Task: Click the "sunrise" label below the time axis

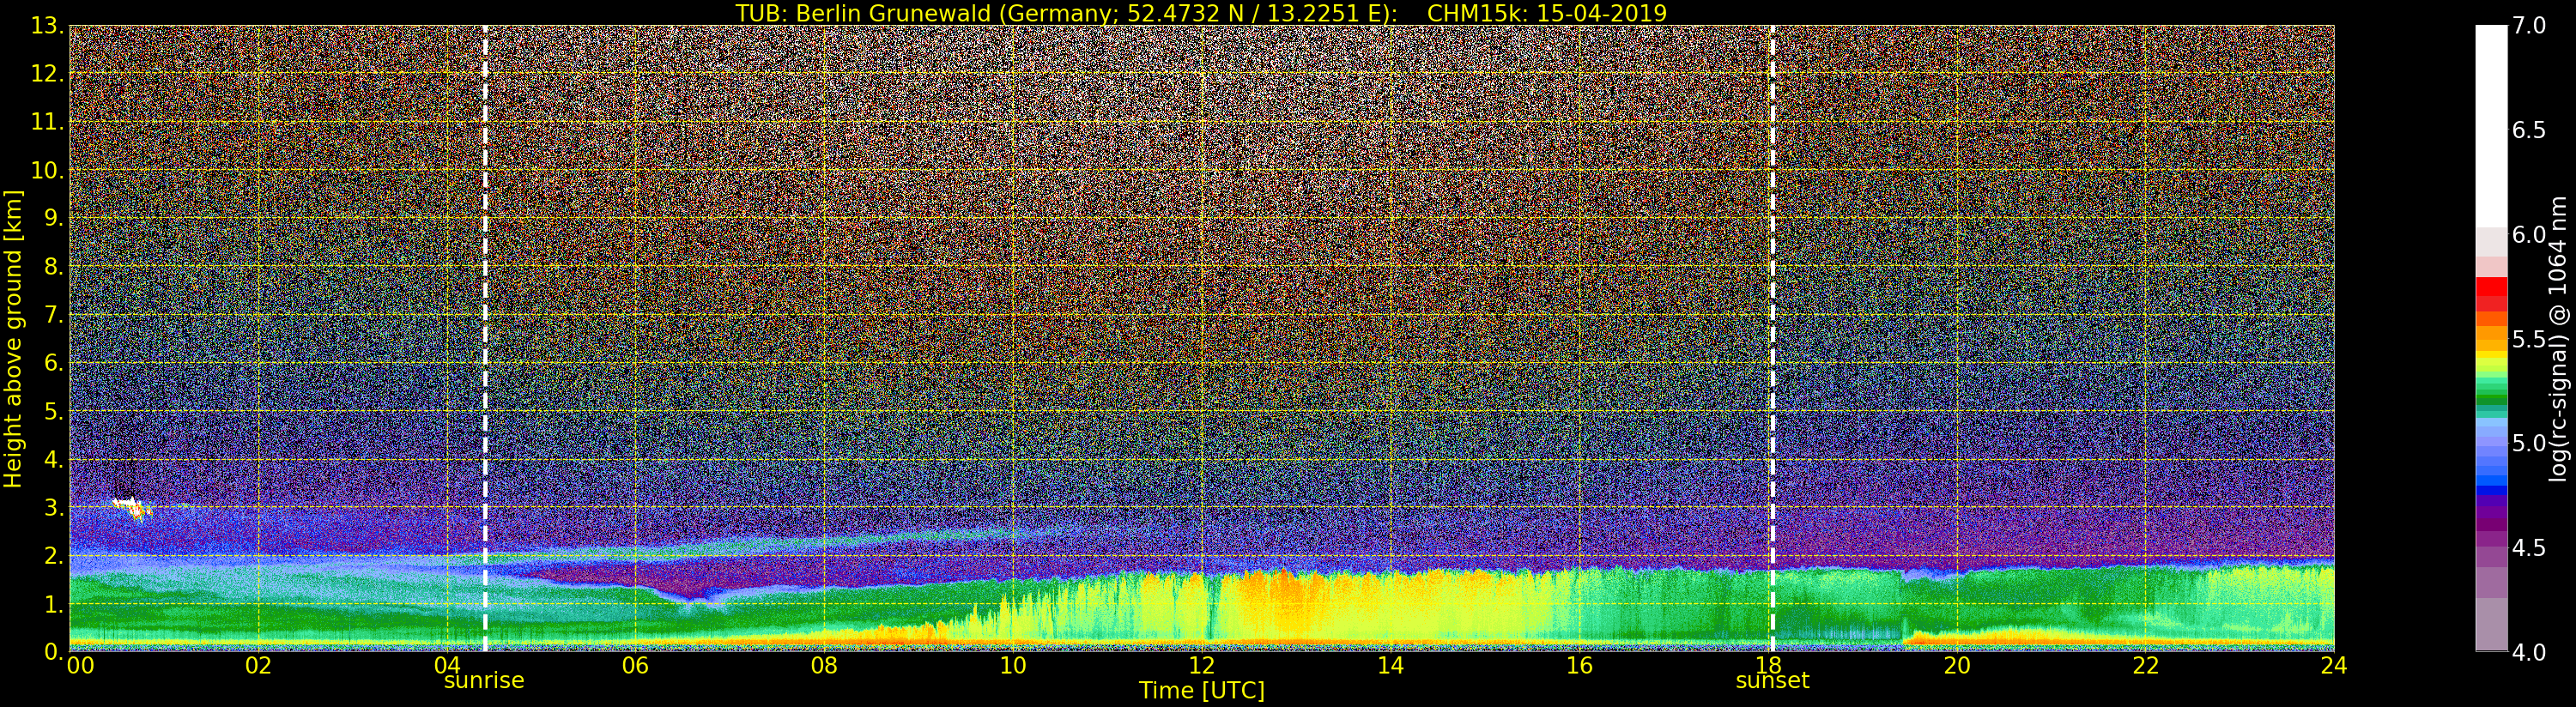Action: 484,681
